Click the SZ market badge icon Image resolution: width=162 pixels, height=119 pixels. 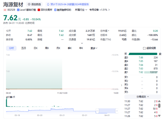(x=5, y=10)
